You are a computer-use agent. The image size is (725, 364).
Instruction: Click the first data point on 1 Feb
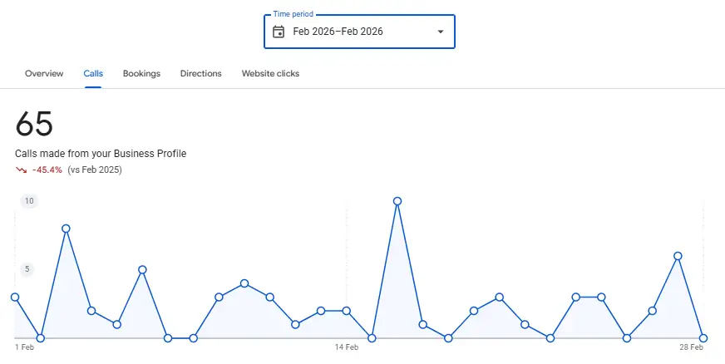coord(15,297)
